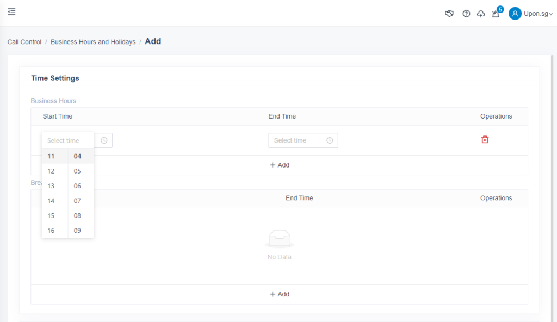Select hour 16 in time picker

pos(51,231)
